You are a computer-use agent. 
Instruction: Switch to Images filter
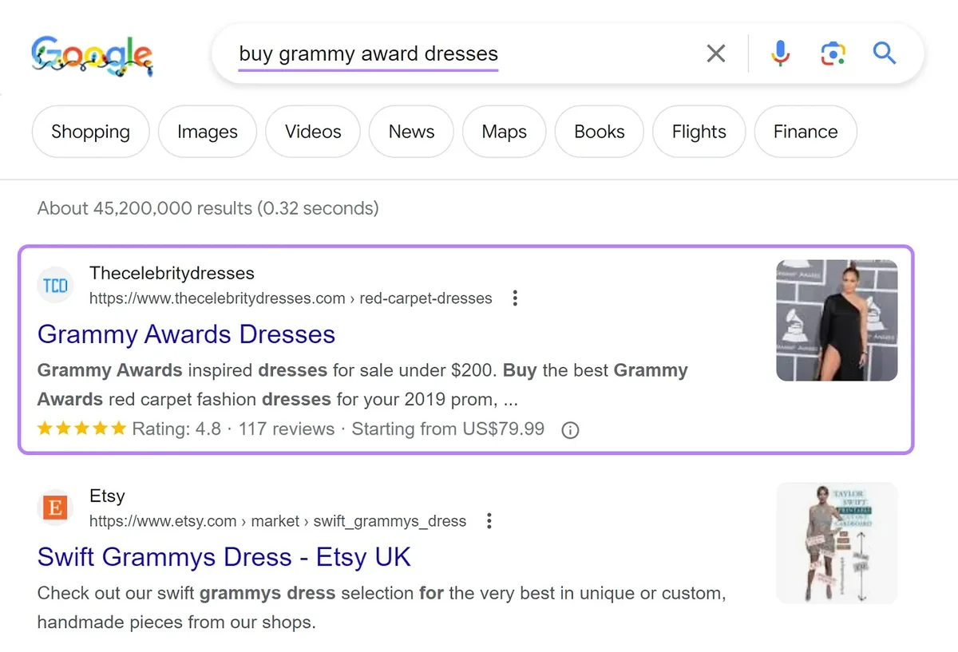click(x=208, y=132)
